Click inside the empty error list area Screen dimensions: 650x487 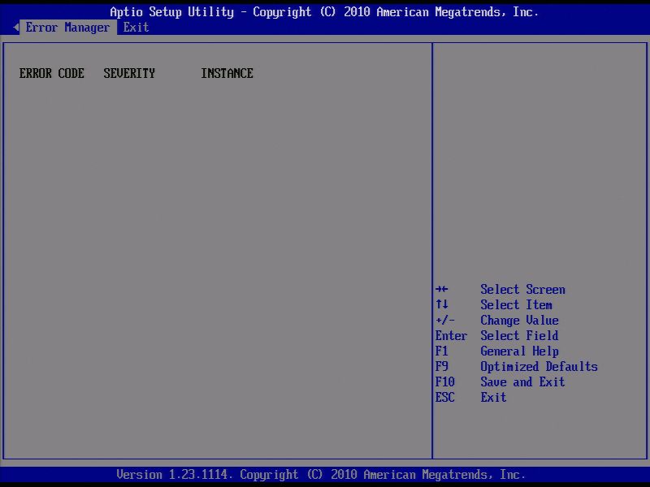[219, 243]
